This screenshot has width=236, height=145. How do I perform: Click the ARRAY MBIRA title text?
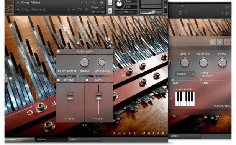coord(139,133)
